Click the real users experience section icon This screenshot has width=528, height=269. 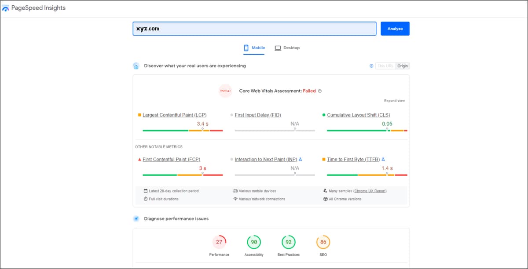136,66
